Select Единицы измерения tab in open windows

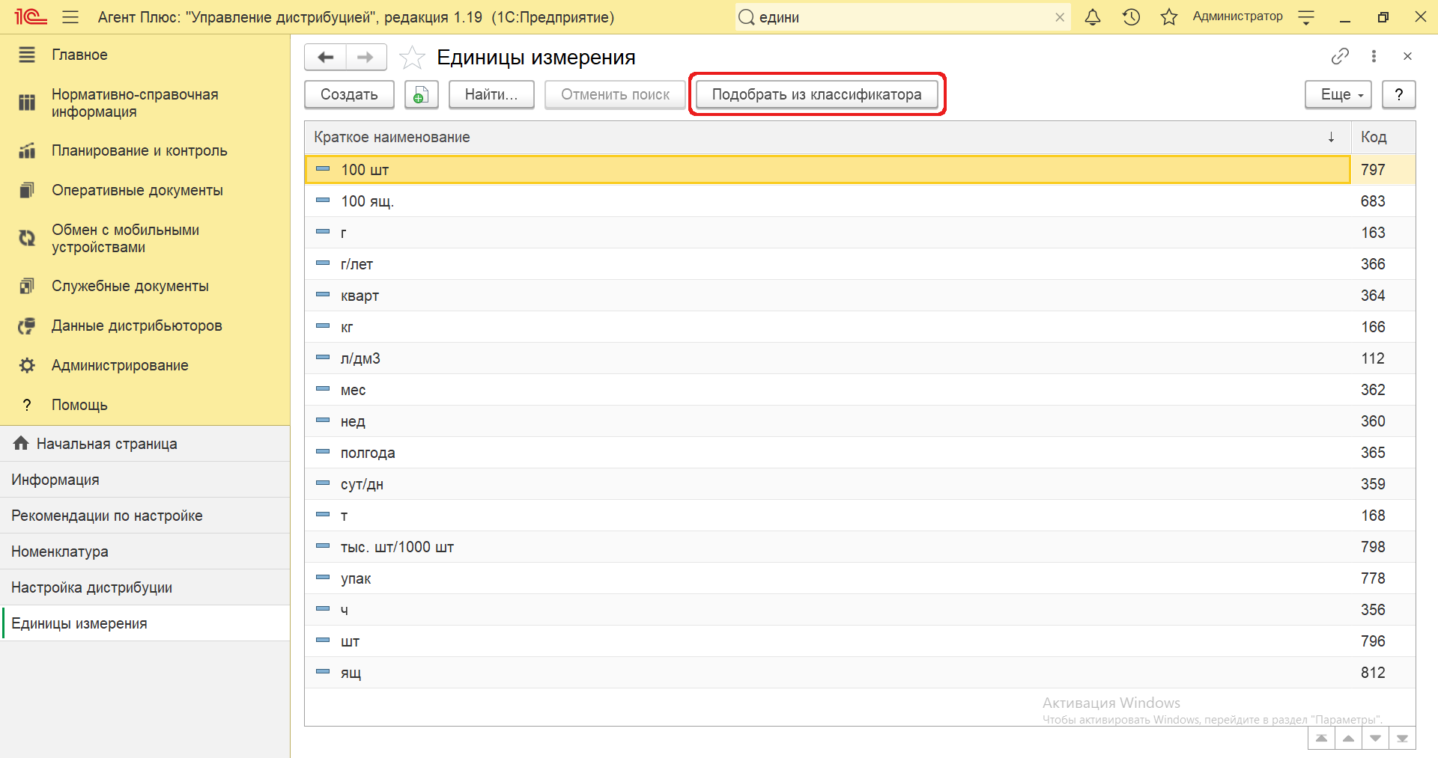(x=145, y=623)
